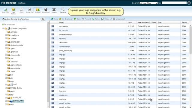Click the Rename toolbar icon

tap(63, 10)
